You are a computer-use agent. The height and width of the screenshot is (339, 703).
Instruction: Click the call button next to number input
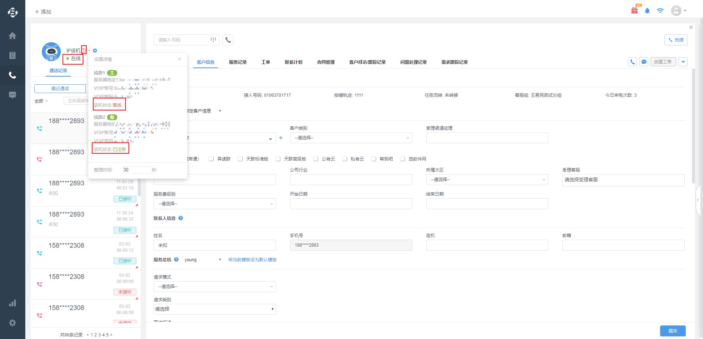pyautogui.click(x=228, y=40)
